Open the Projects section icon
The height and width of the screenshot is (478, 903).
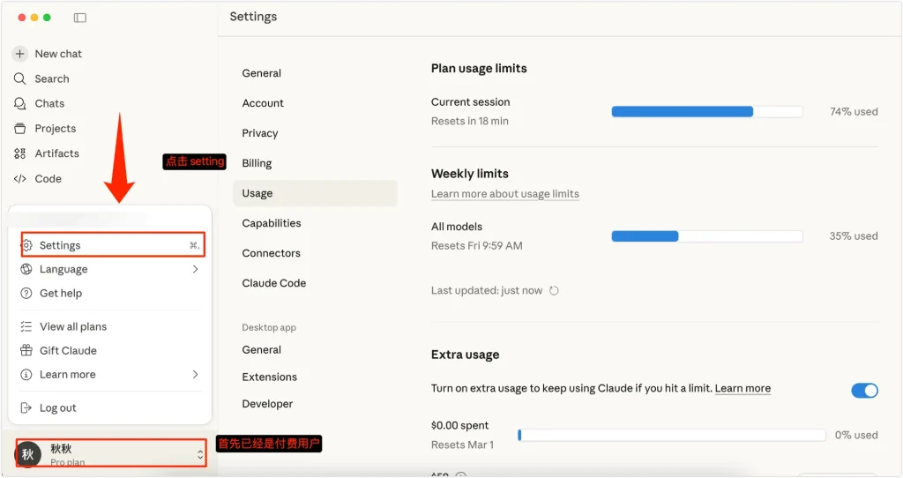20,129
